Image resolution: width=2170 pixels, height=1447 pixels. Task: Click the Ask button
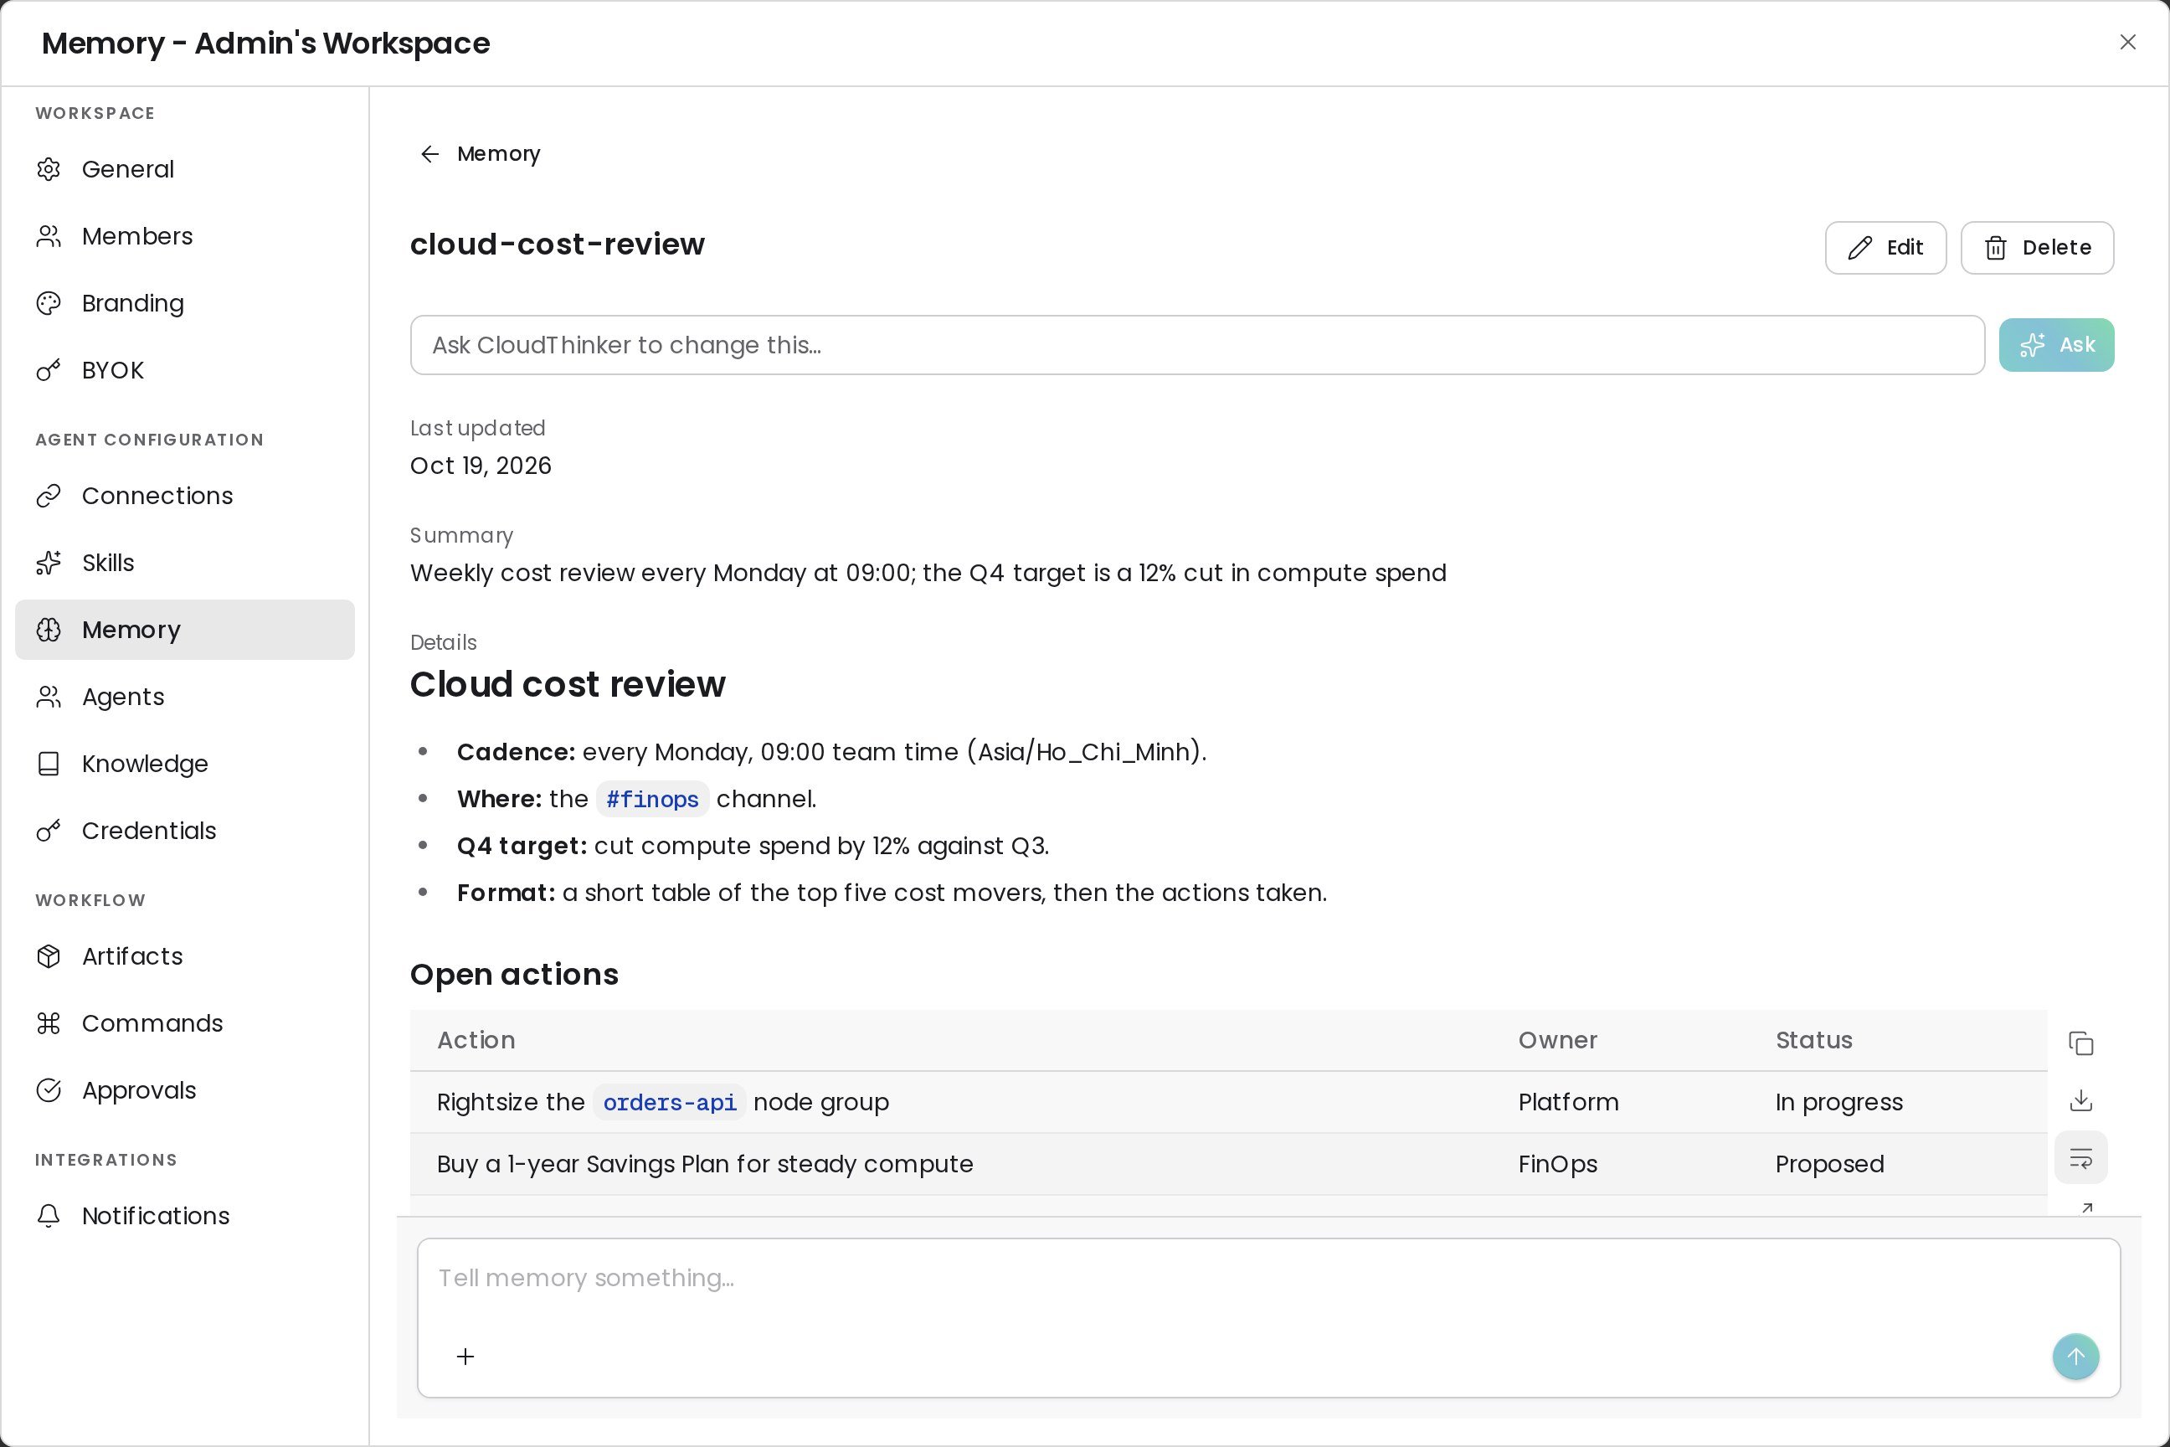(x=2055, y=345)
